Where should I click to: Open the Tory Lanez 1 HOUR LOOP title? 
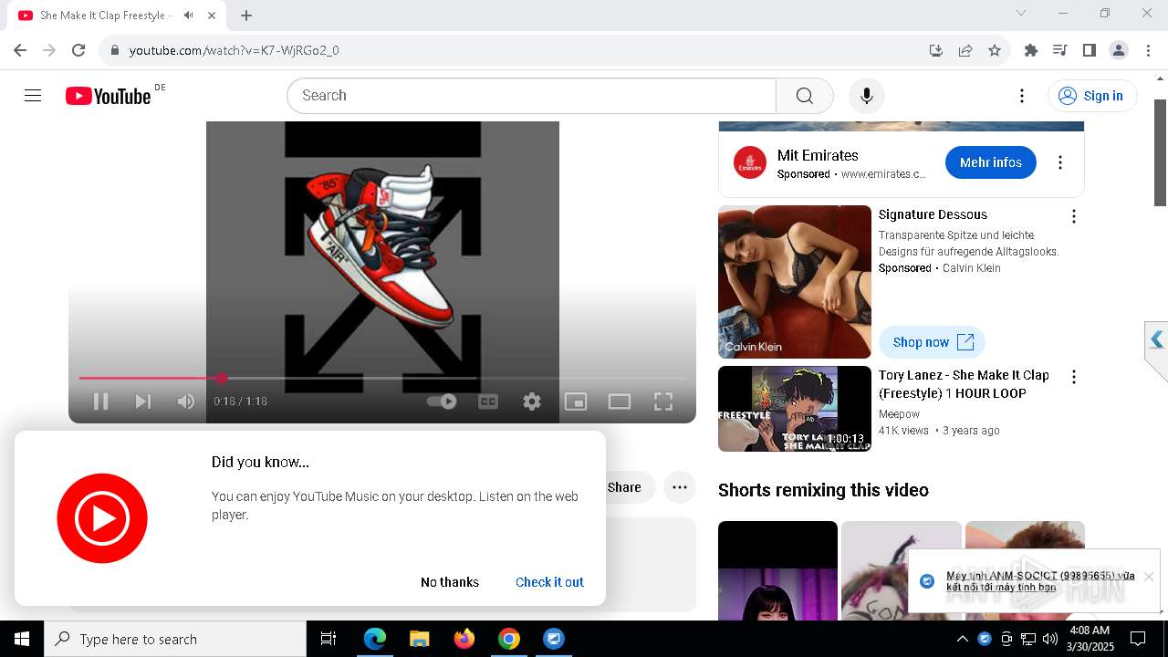[x=964, y=384]
